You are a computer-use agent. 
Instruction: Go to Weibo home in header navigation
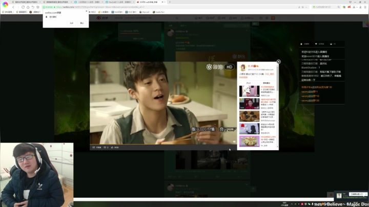tap(198, 18)
